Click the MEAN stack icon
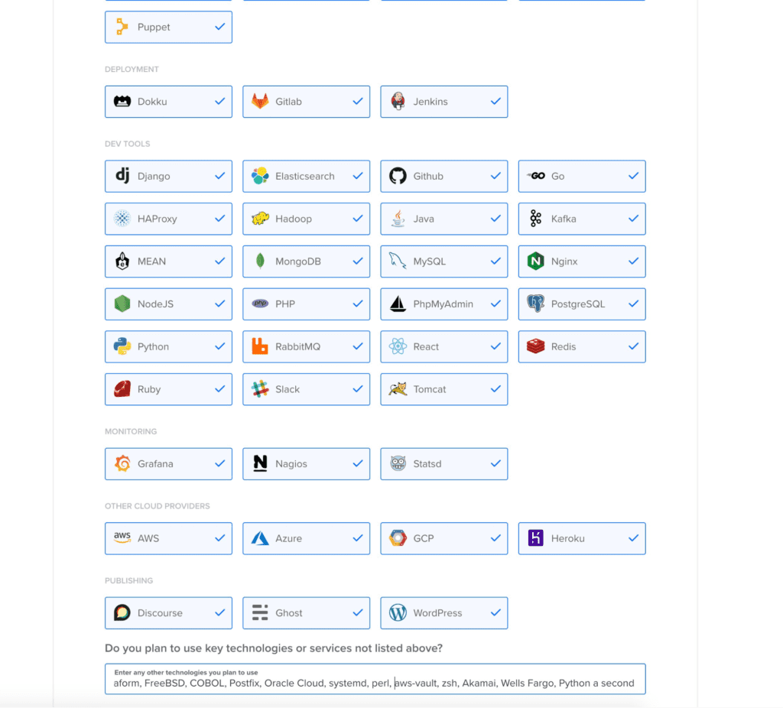 (122, 261)
